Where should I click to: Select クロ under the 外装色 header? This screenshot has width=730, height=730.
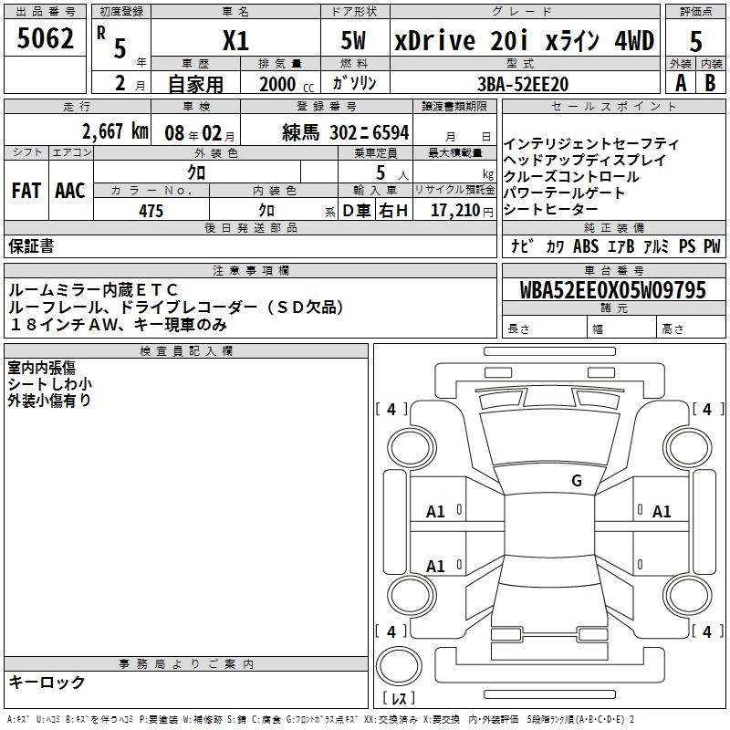click(x=196, y=172)
